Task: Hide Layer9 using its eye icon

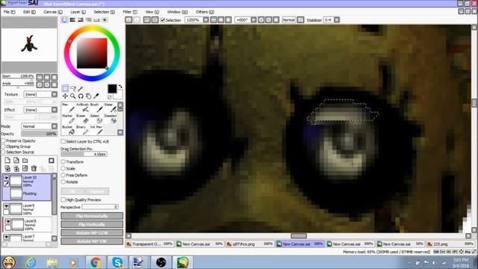Action: click(x=6, y=206)
